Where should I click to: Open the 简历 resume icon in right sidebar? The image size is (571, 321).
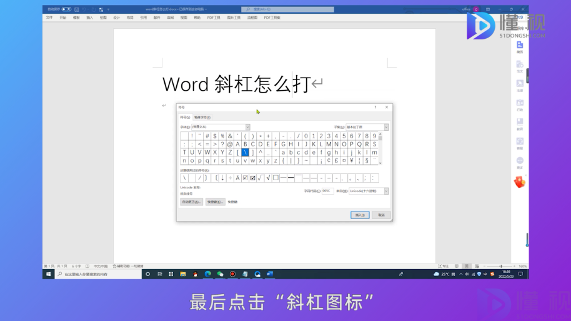(x=520, y=47)
